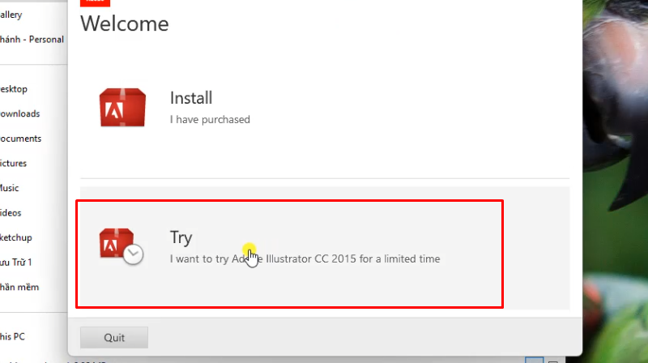
Task: Open the Sketchup folder in the sidebar
Action: coord(16,237)
